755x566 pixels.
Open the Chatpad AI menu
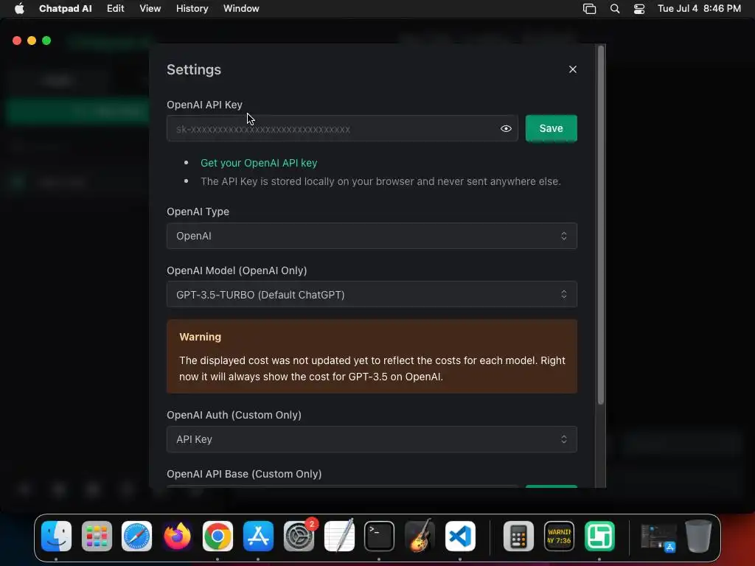[x=66, y=9]
